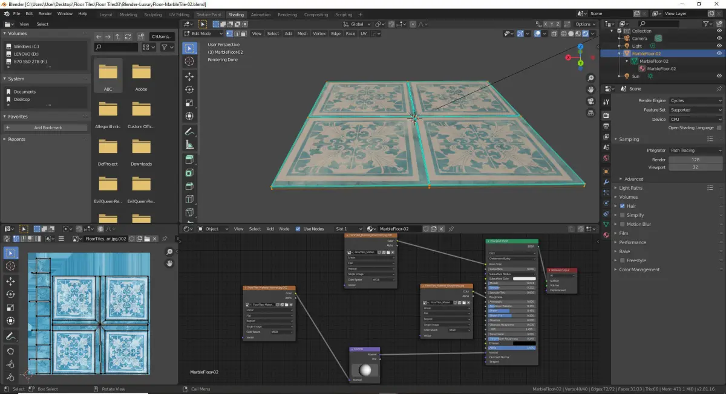Select the Bevel tool
The width and height of the screenshot is (726, 394).
pyautogui.click(x=189, y=186)
